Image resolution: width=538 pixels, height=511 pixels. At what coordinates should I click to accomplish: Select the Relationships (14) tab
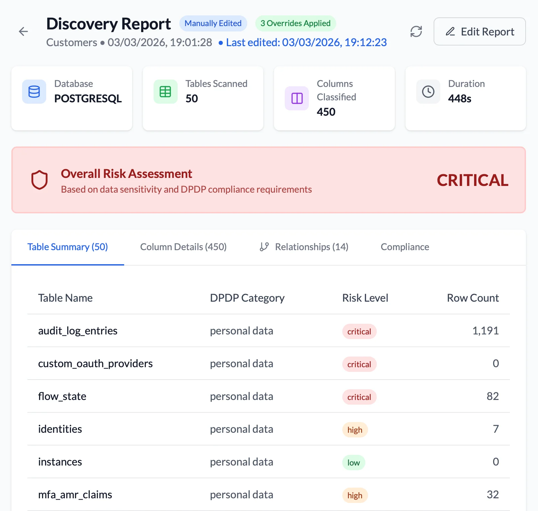coord(311,247)
